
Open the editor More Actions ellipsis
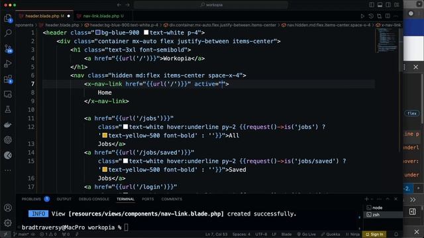(x=396, y=16)
